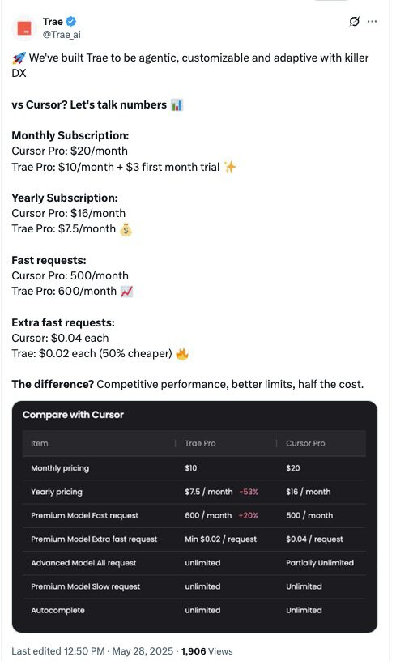Click the bar chart emoji
Screen dimensions: 396x661
tap(177, 105)
